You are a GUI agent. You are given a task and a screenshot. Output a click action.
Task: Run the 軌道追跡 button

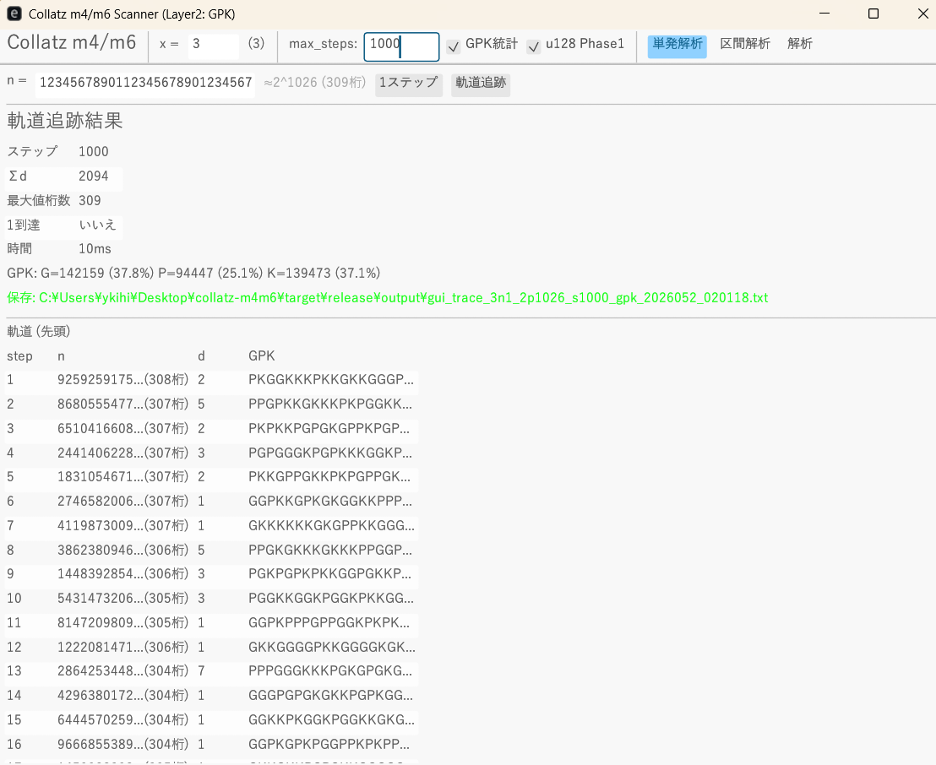click(480, 84)
